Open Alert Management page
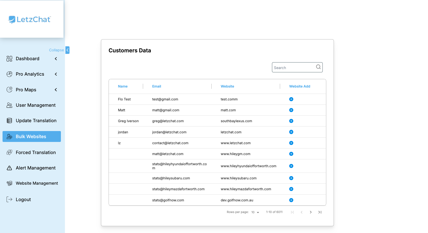This screenshot has width=428, height=233. pyautogui.click(x=36, y=168)
